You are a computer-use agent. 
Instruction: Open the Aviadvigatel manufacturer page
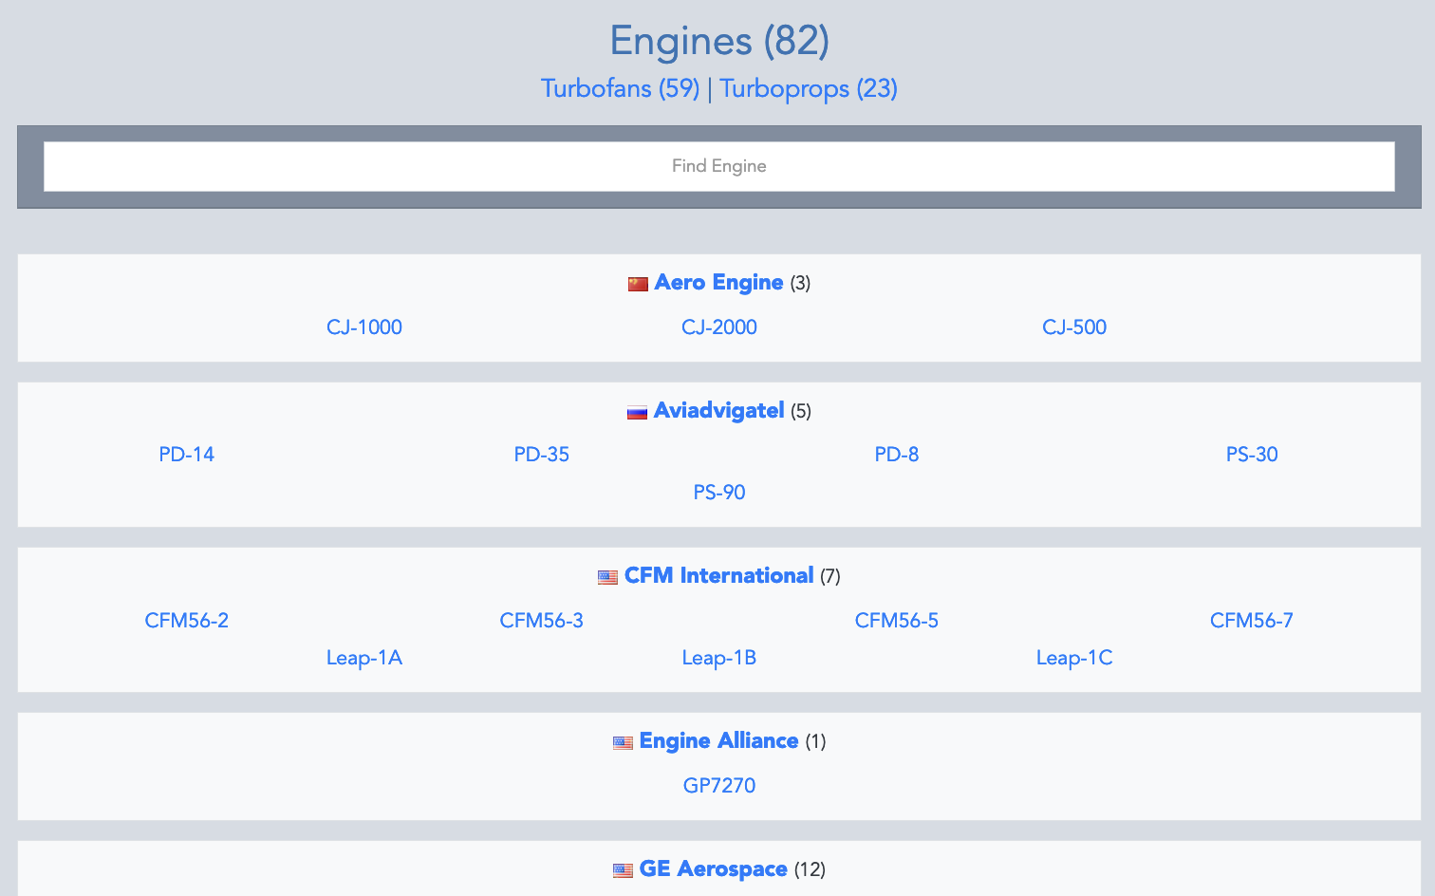click(x=718, y=410)
